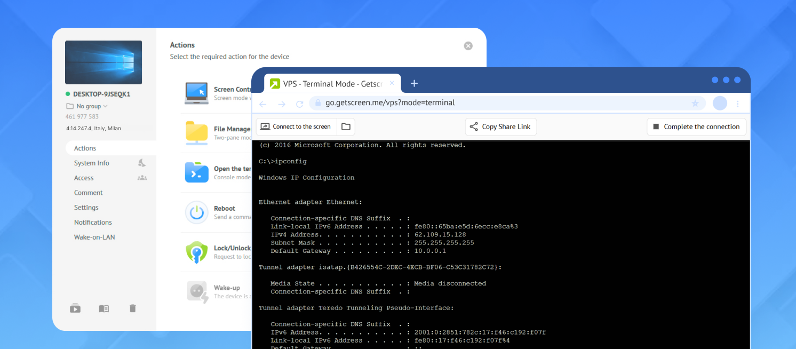The width and height of the screenshot is (796, 349).
Task: Open Notifications in the sidebar
Action: [x=93, y=223]
